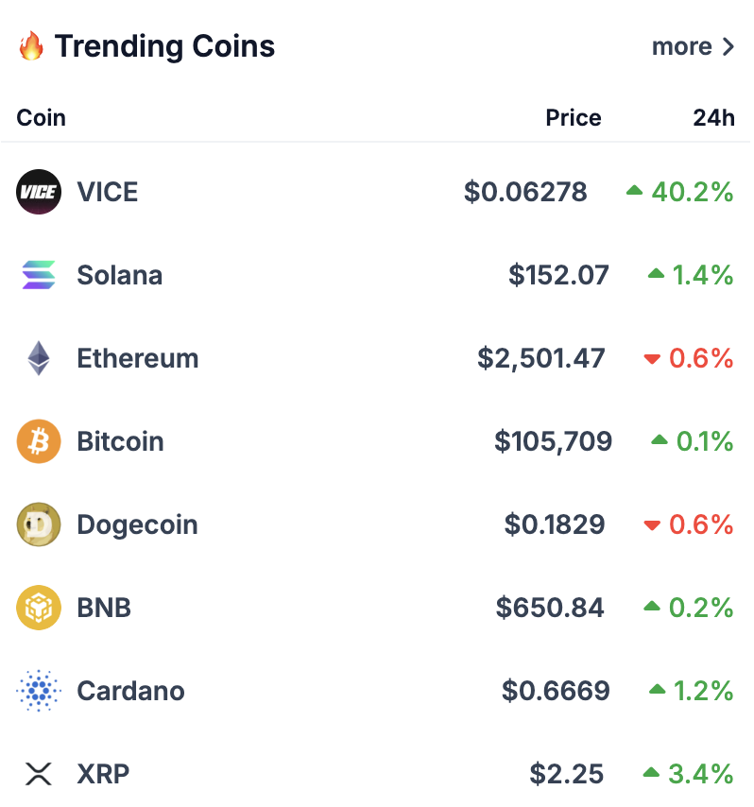Click the Cardano dotted logo icon
Image resolution: width=754 pixels, height=807 pixels.
tap(39, 691)
